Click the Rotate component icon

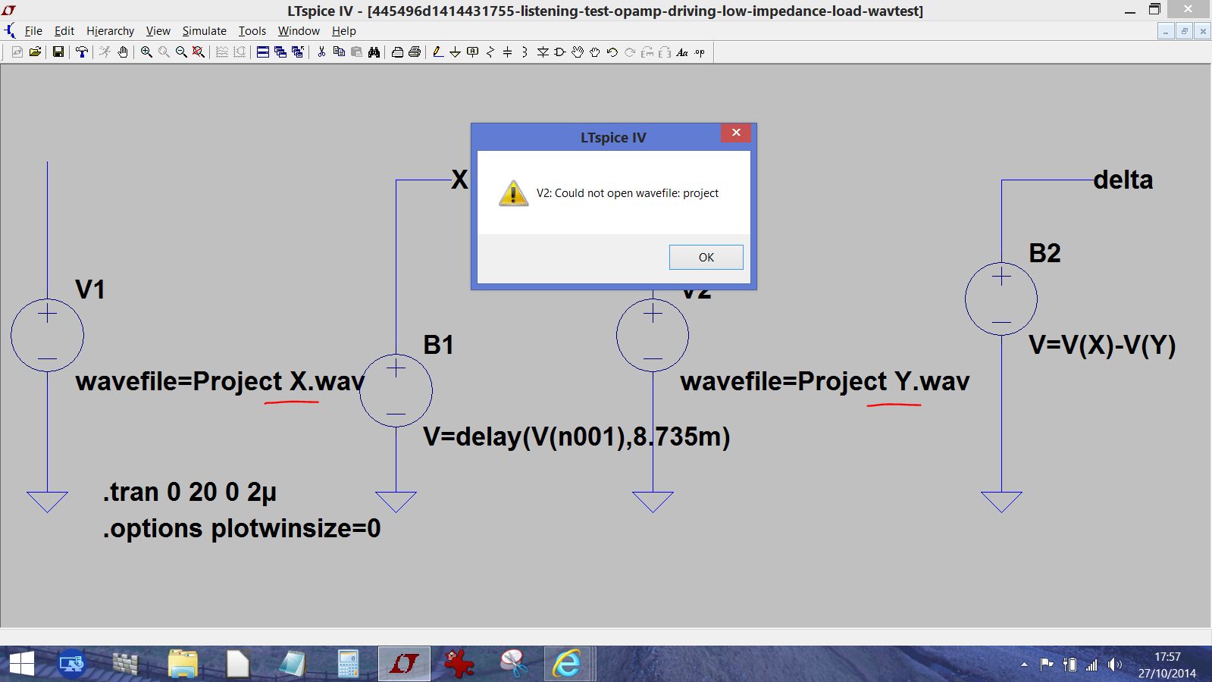pyautogui.click(x=647, y=52)
